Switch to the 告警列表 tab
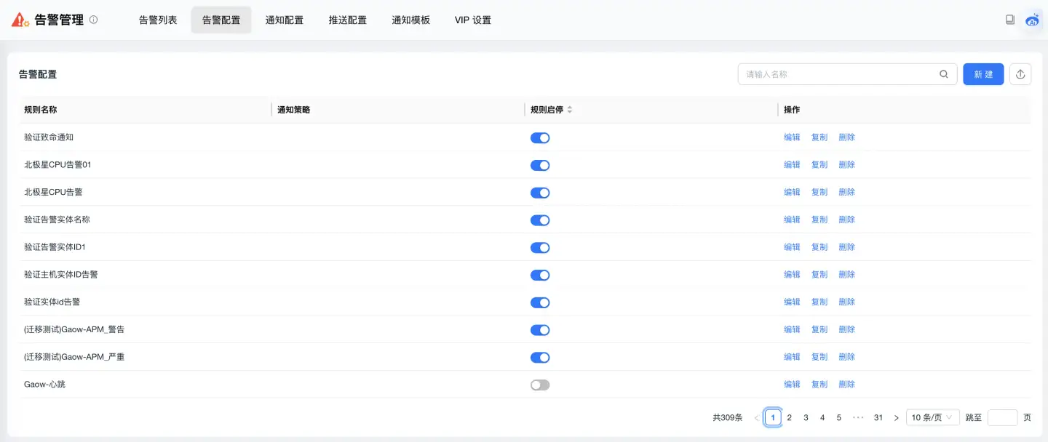The height and width of the screenshot is (442, 1048). (x=157, y=20)
